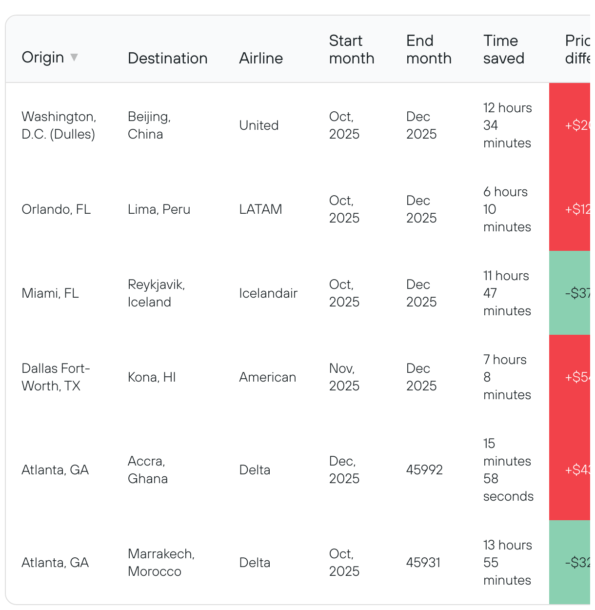Viewport: 595px width, 610px height.
Task: Sort by the Airline column header
Action: (261, 58)
